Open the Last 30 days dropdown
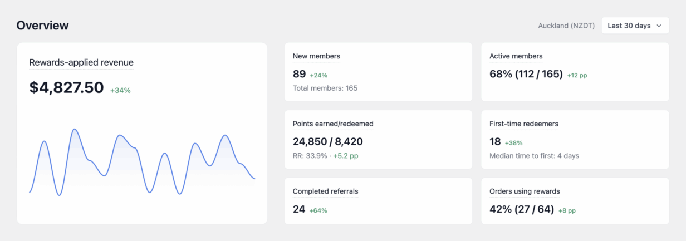The width and height of the screenshot is (686, 241). coord(635,26)
